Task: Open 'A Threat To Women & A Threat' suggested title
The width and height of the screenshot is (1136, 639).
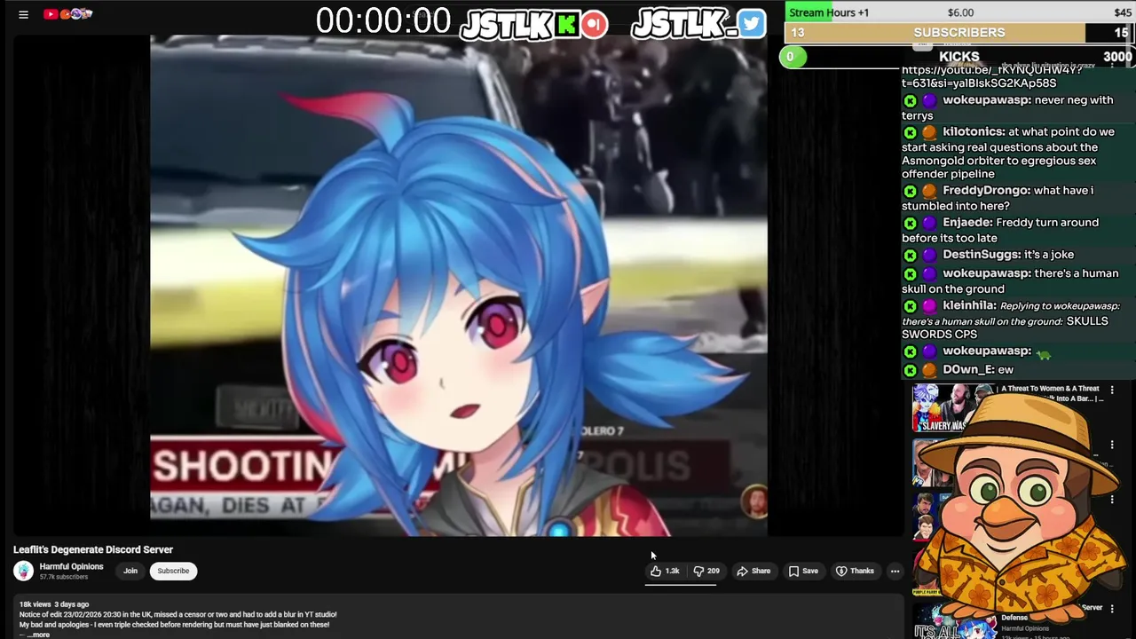Action: pos(1049,389)
